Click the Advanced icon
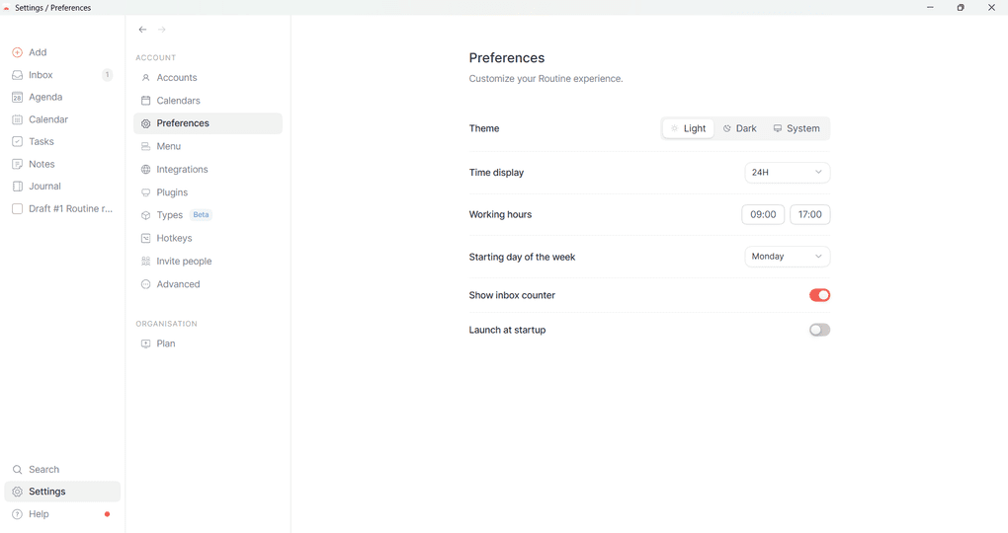The height and width of the screenshot is (533, 1008). click(x=146, y=284)
